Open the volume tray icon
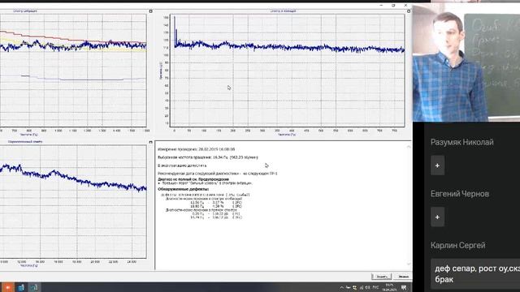 tap(367, 287)
